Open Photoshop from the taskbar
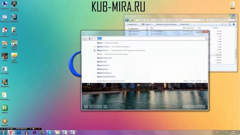 pyautogui.click(x=19, y=132)
